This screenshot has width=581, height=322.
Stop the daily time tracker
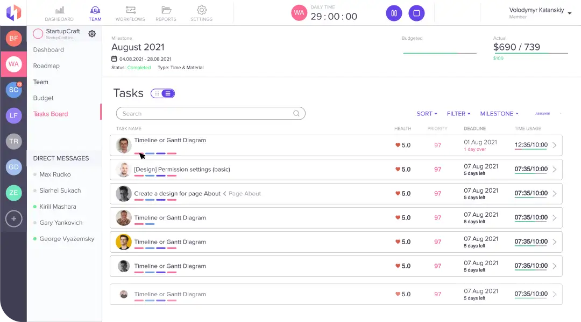click(416, 13)
